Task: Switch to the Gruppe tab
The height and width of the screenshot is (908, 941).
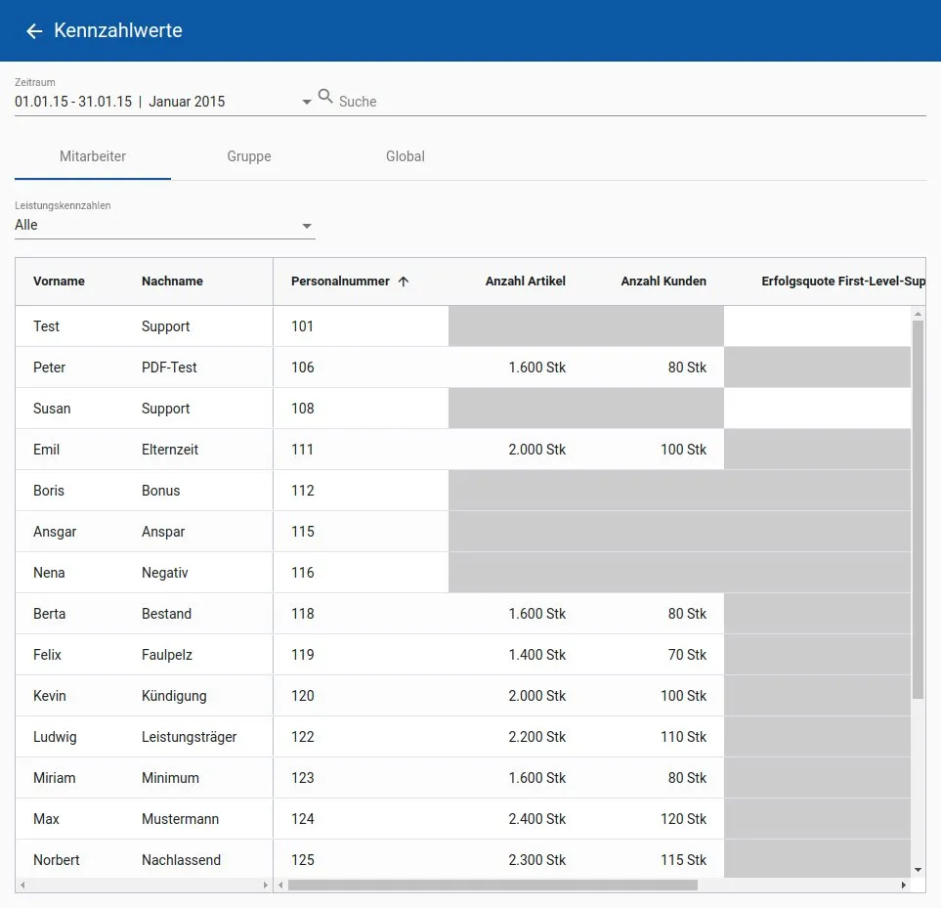Action: tap(248, 155)
